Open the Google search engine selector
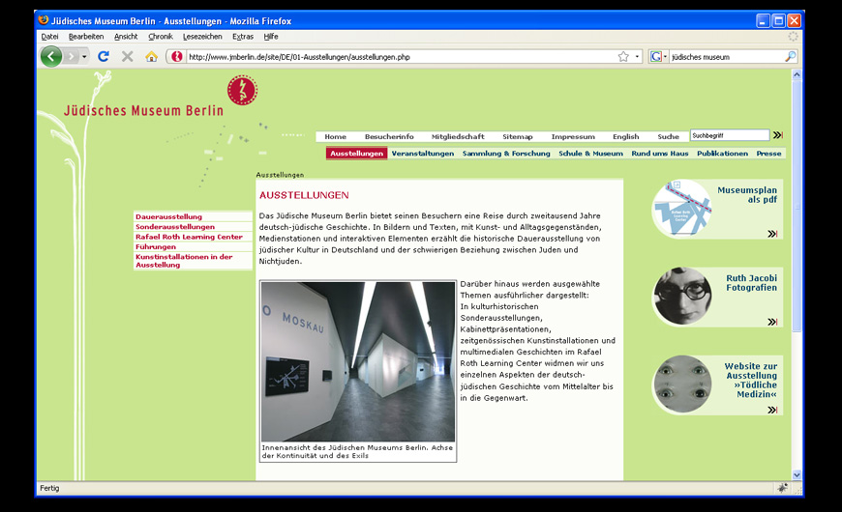 coord(658,56)
